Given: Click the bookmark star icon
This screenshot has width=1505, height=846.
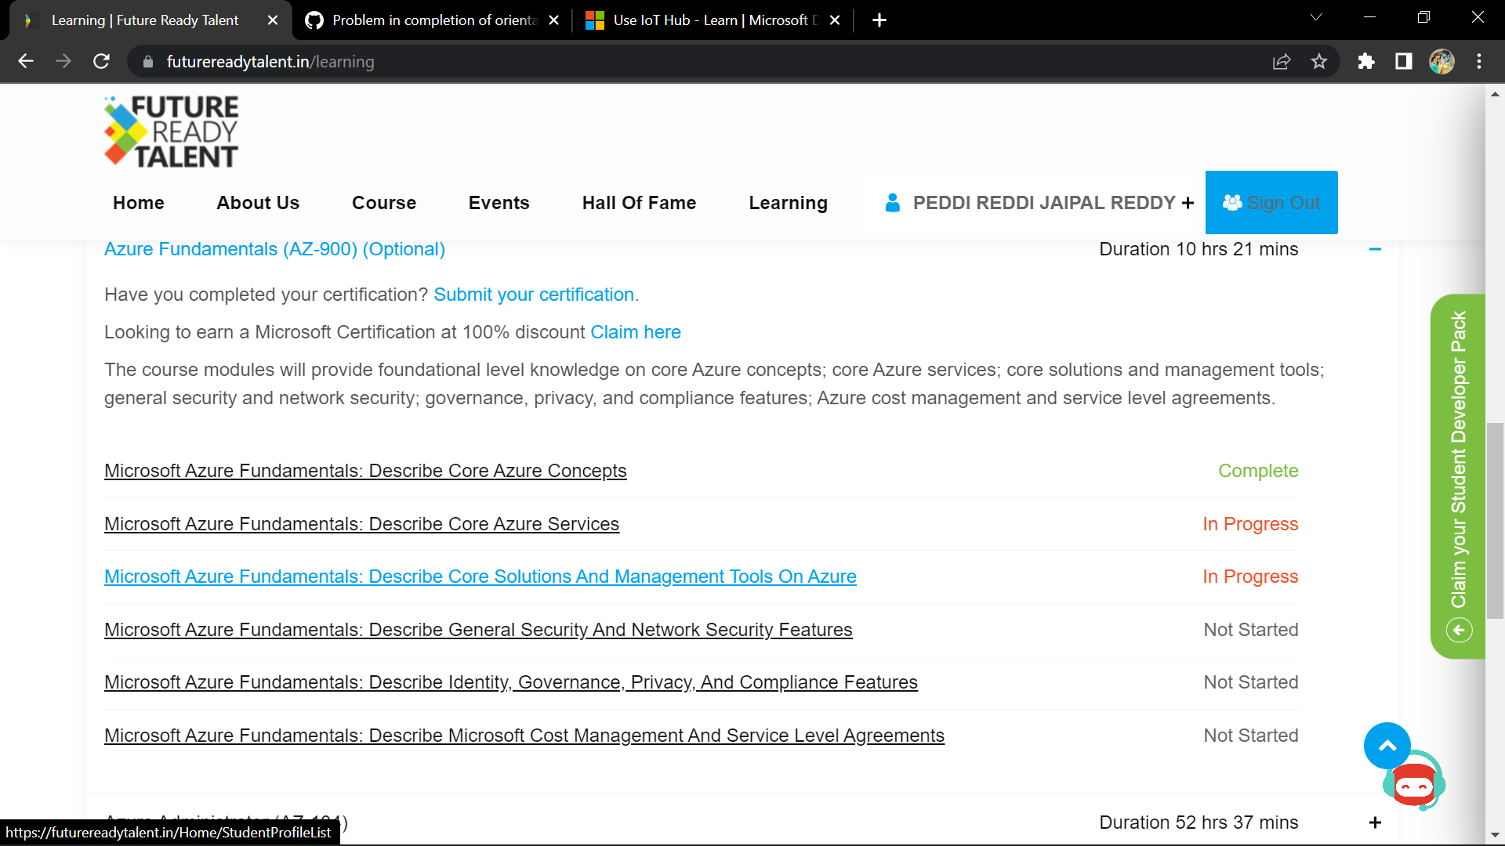Looking at the screenshot, I should pos(1319,62).
